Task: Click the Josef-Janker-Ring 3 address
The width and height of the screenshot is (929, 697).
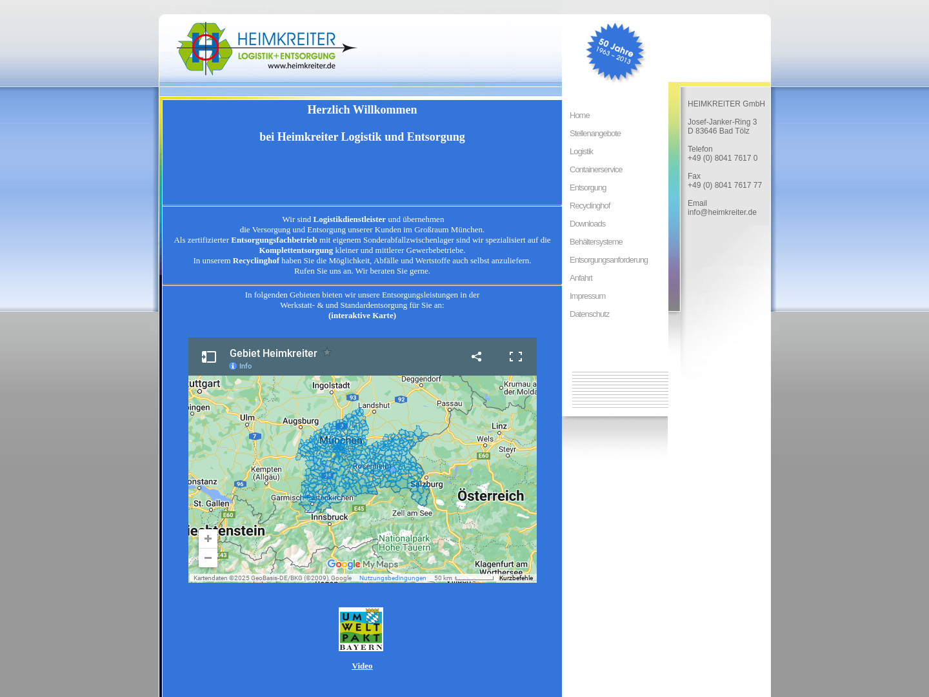Action: 722,122
